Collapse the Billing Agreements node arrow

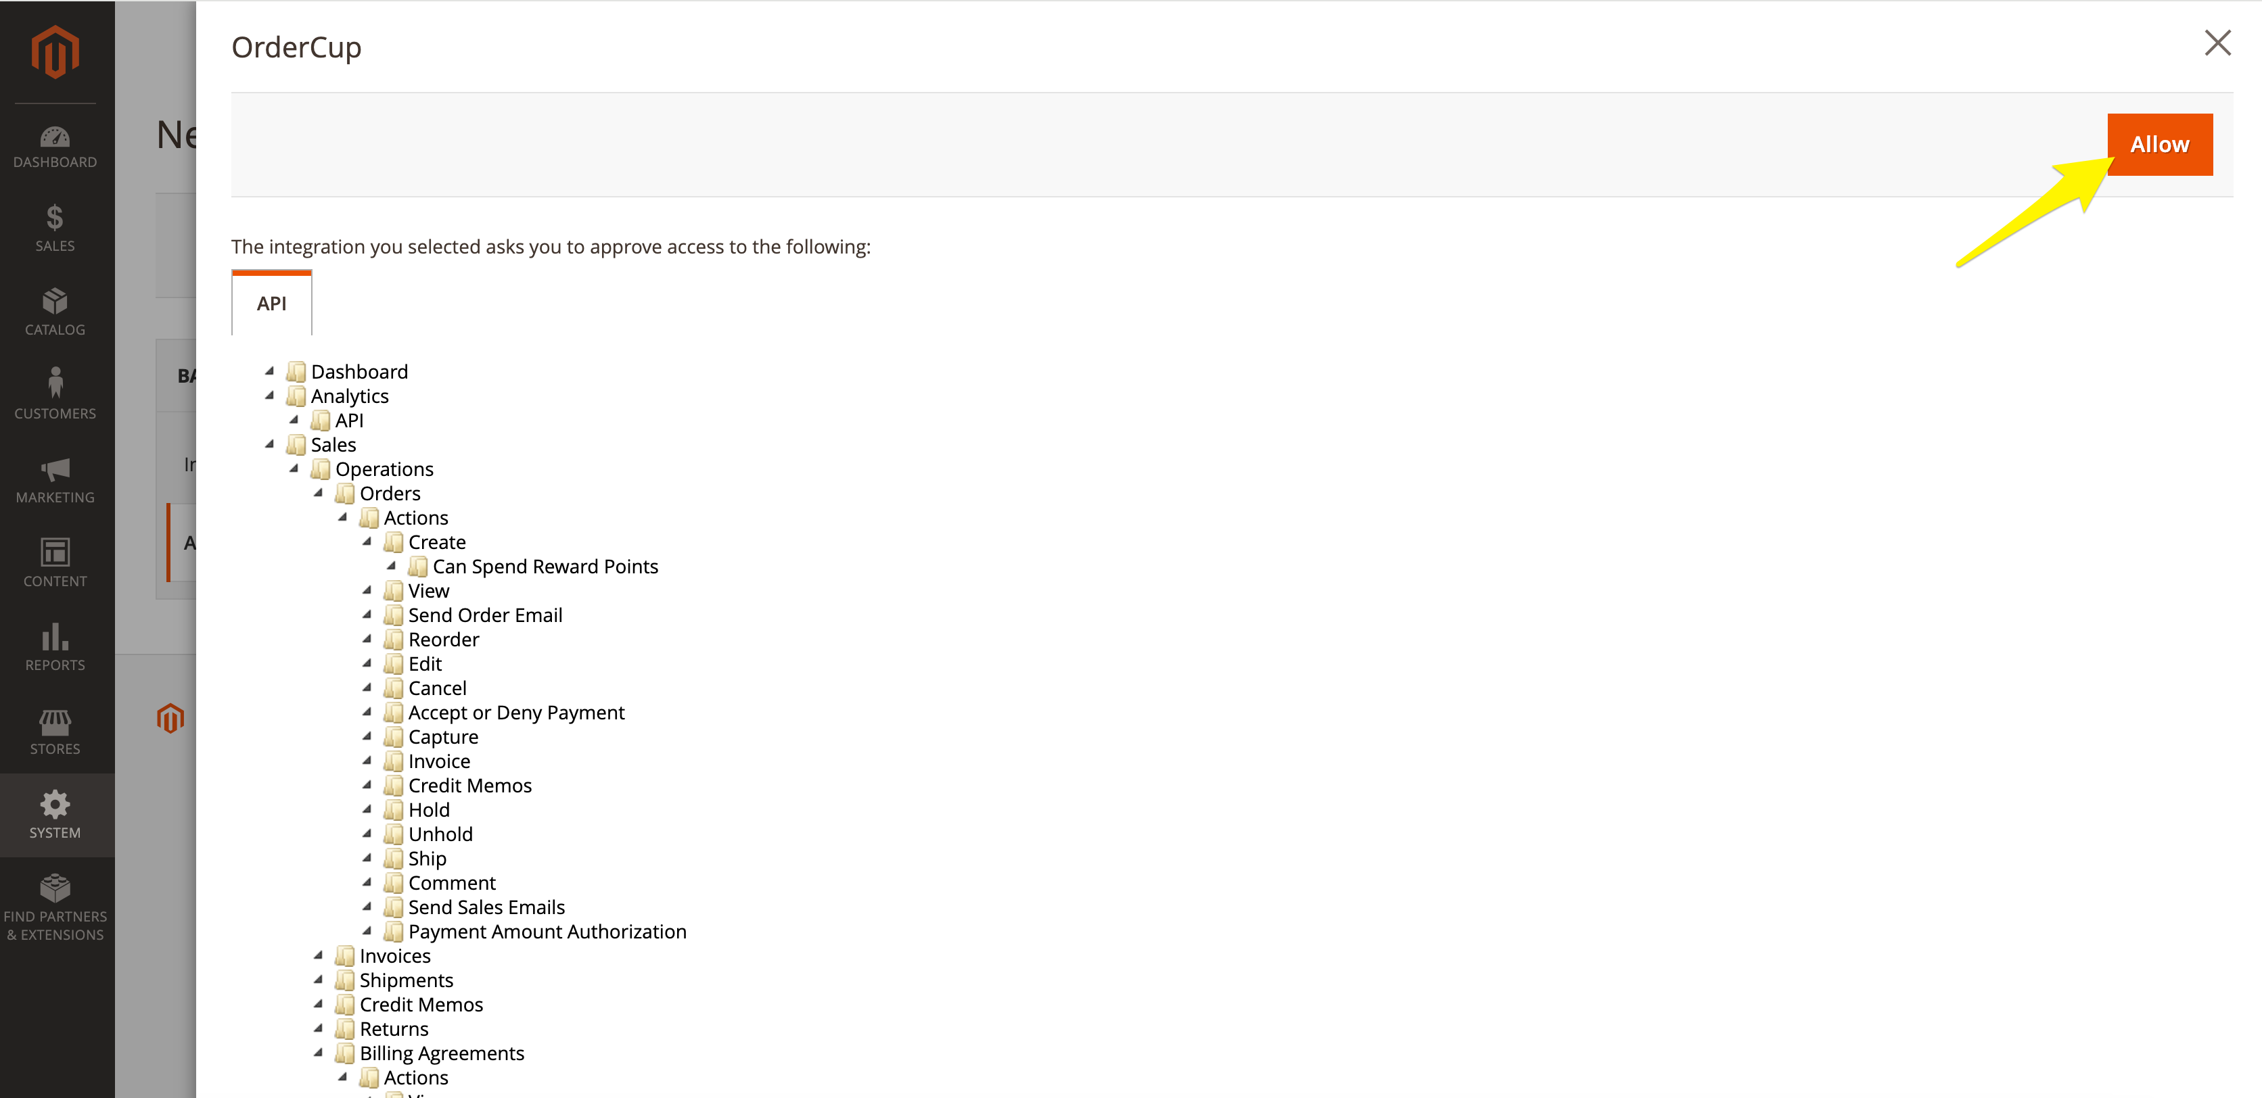tap(318, 1052)
